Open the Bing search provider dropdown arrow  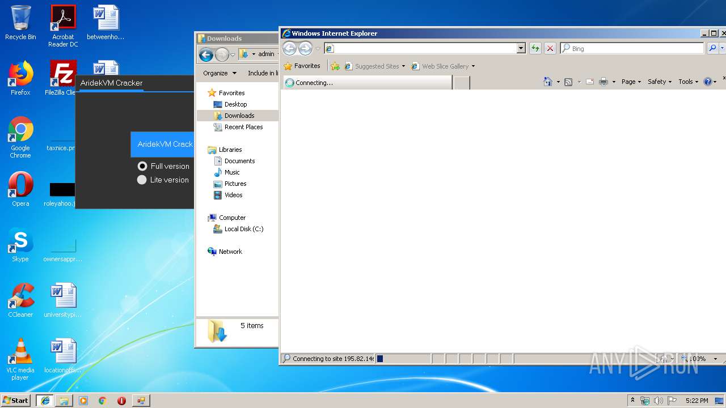pos(723,49)
